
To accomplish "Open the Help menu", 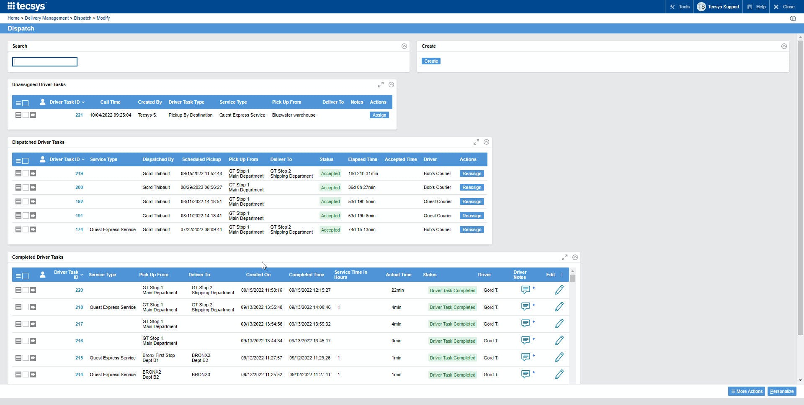I will tap(757, 7).
